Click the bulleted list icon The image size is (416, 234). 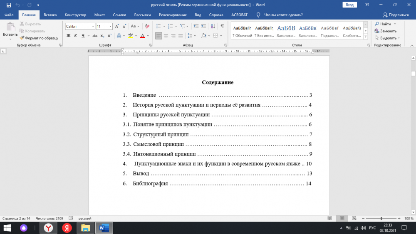(158, 26)
